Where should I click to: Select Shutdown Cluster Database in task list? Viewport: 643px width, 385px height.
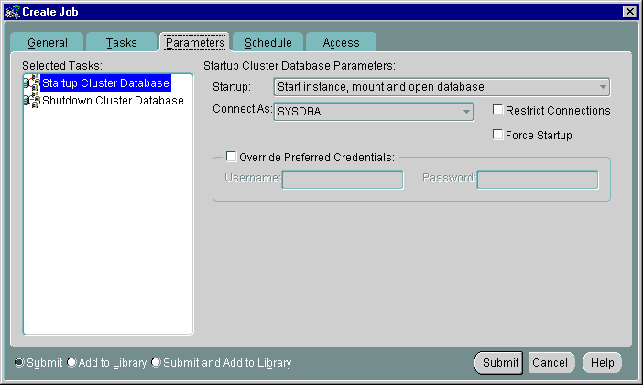click(x=113, y=101)
